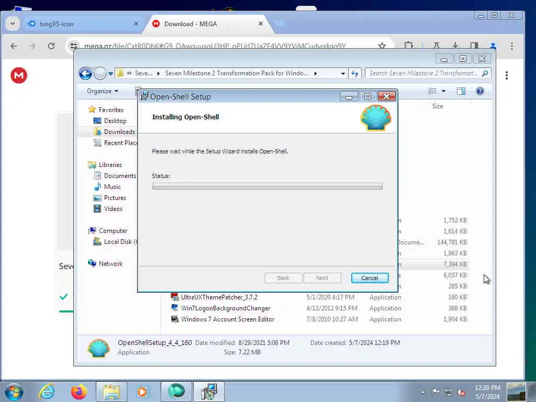The image size is (536, 402).
Task: Open Chrome profile avatar icon
Action: (493, 46)
